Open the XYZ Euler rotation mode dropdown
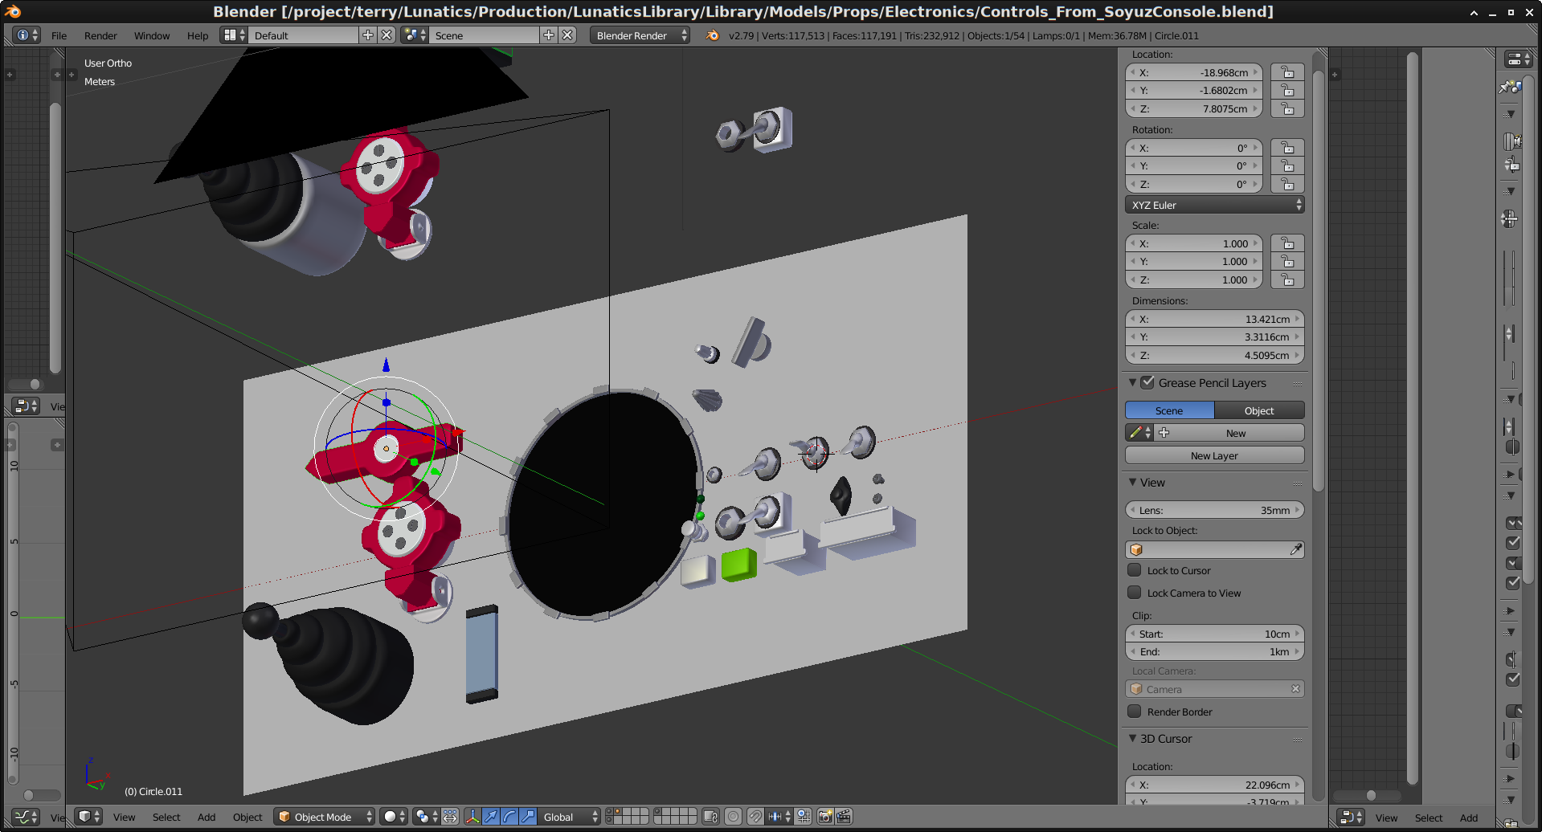This screenshot has width=1542, height=832. point(1214,205)
